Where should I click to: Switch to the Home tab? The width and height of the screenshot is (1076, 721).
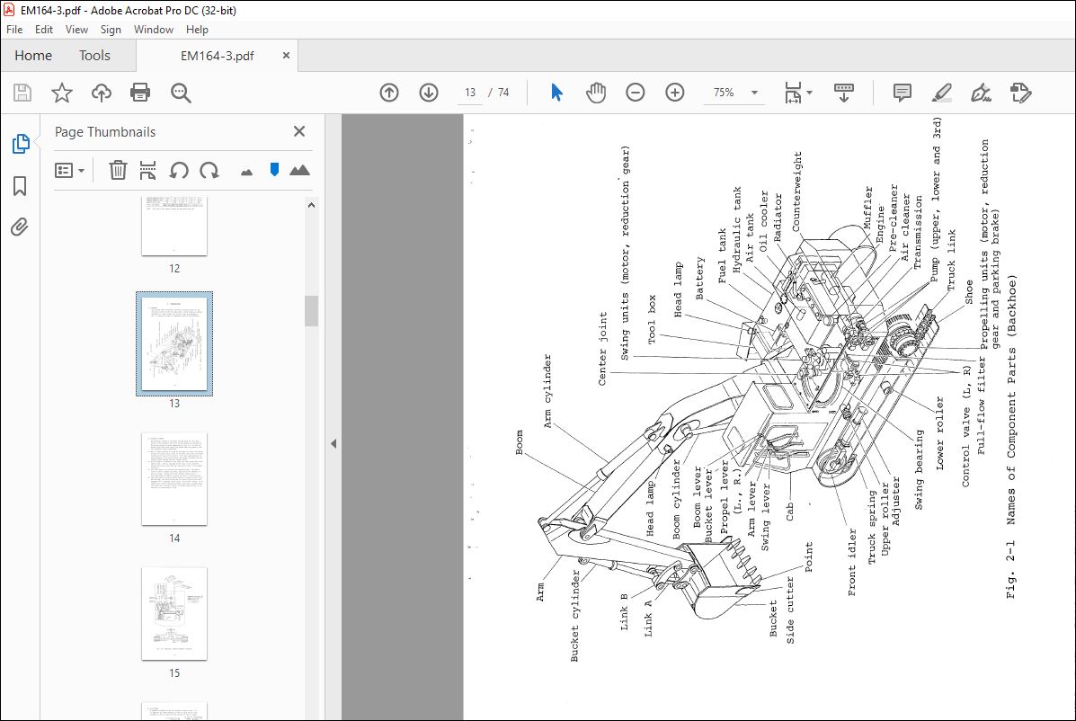33,56
